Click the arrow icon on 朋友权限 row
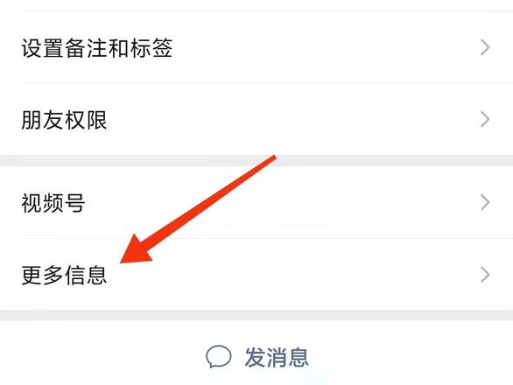 coord(485,119)
